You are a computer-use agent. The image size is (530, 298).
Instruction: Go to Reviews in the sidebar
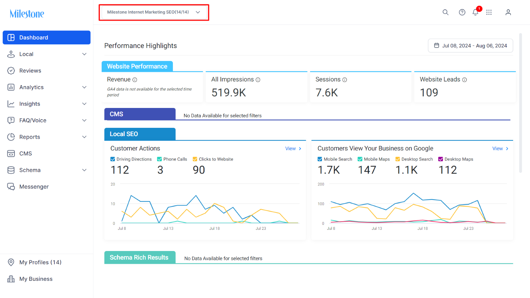(46, 71)
